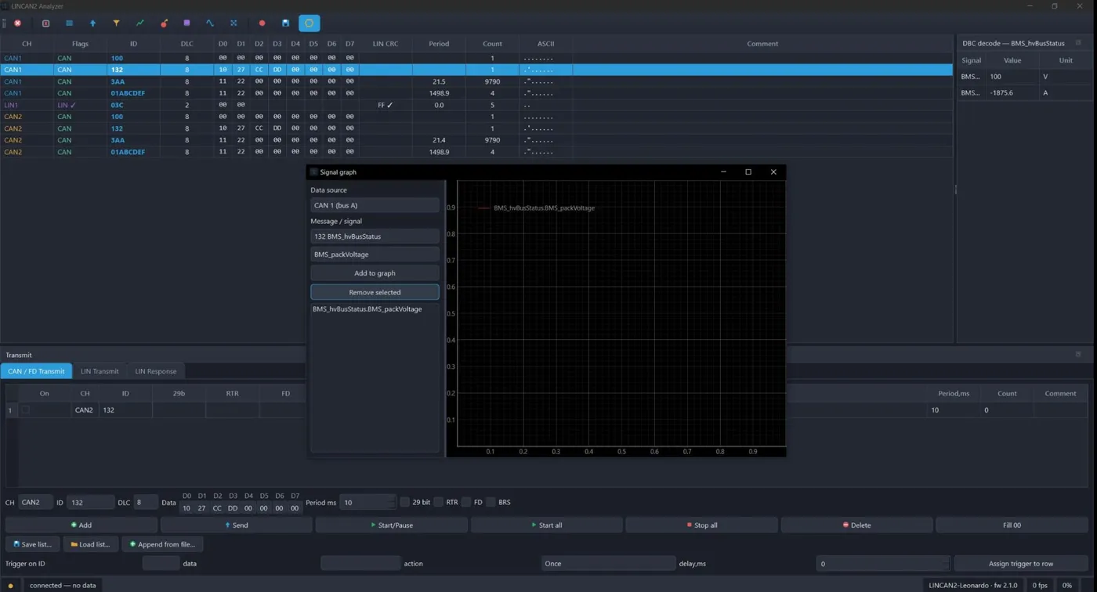Click the D0 data byte field showing 10
This screenshot has width=1097, height=592.
tap(186, 508)
